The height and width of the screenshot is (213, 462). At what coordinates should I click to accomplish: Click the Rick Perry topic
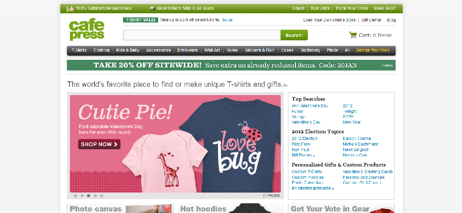(x=301, y=144)
